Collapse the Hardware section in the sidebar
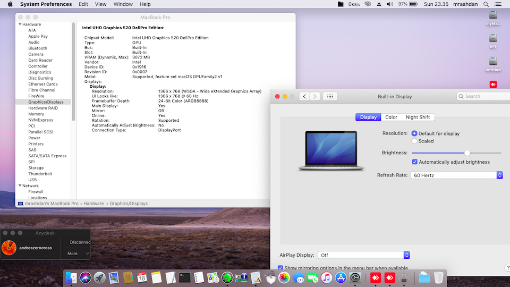The height and width of the screenshot is (287, 510). pyautogui.click(x=20, y=24)
